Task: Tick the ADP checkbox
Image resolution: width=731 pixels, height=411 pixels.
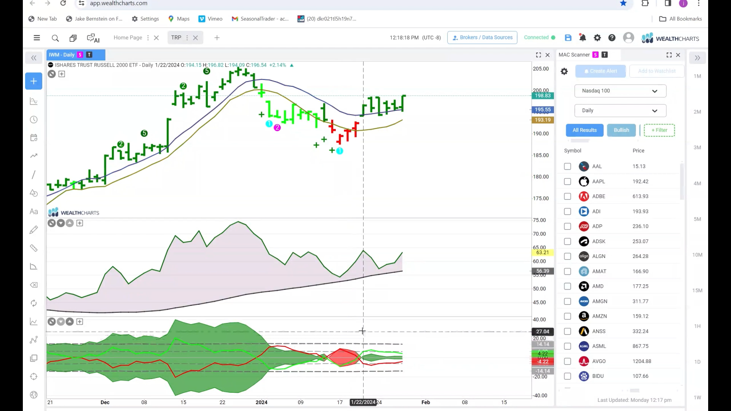Action: click(568, 226)
